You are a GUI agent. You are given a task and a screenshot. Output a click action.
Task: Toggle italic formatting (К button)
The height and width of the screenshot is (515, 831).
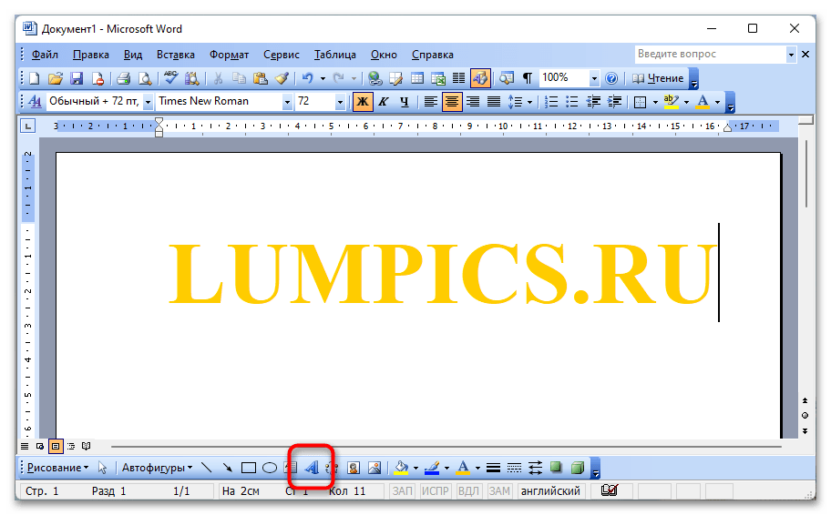coord(384,102)
